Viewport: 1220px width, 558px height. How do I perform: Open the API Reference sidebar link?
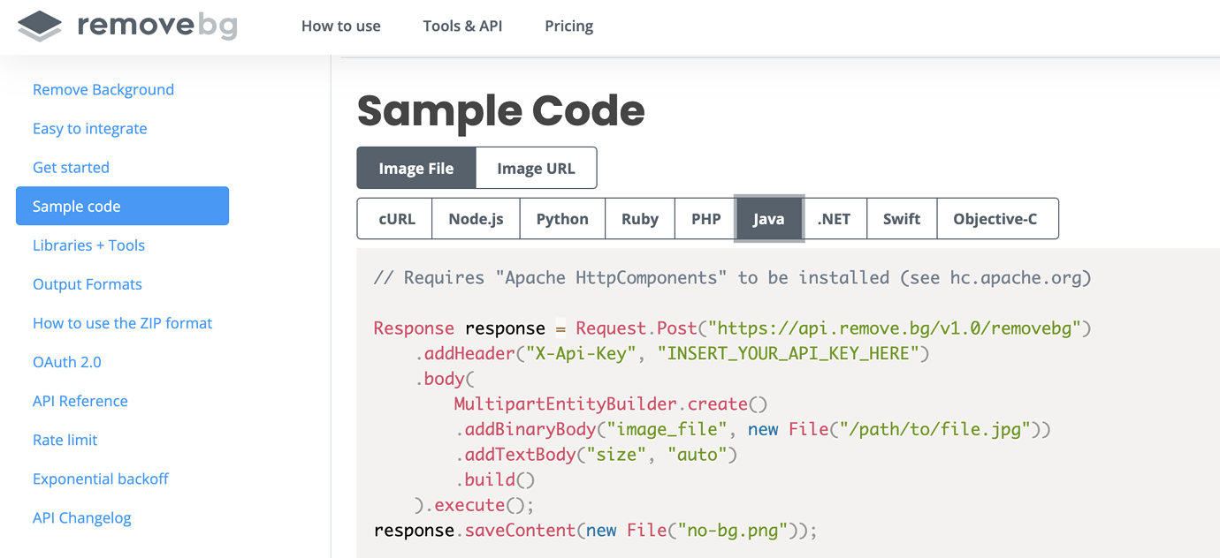(x=80, y=400)
